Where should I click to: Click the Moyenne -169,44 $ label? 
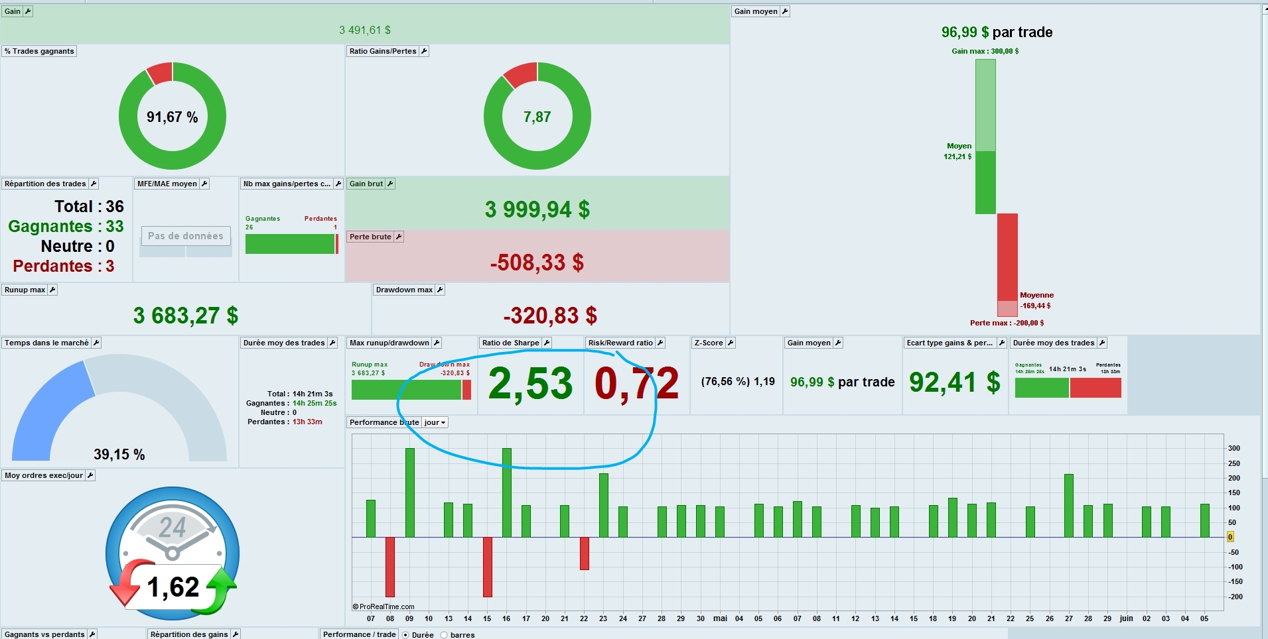click(1036, 300)
